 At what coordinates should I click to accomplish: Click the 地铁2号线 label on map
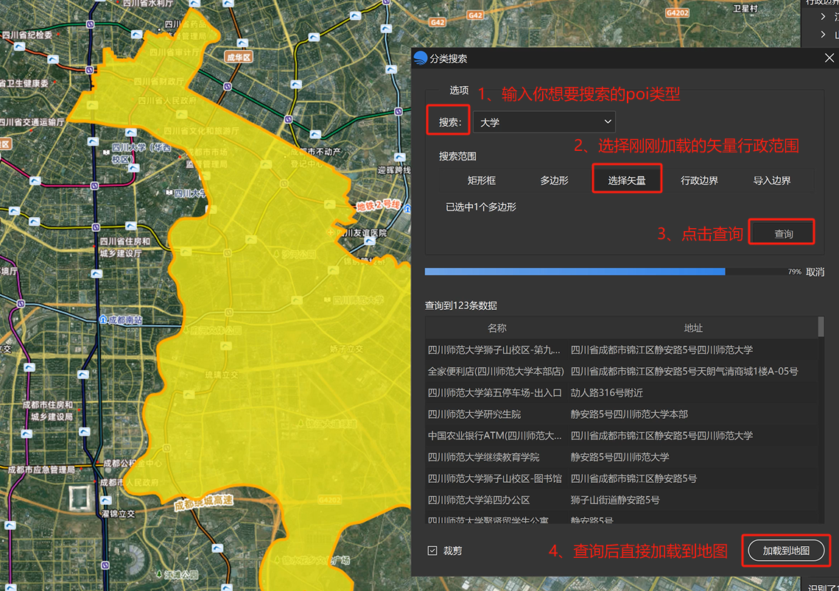point(379,205)
